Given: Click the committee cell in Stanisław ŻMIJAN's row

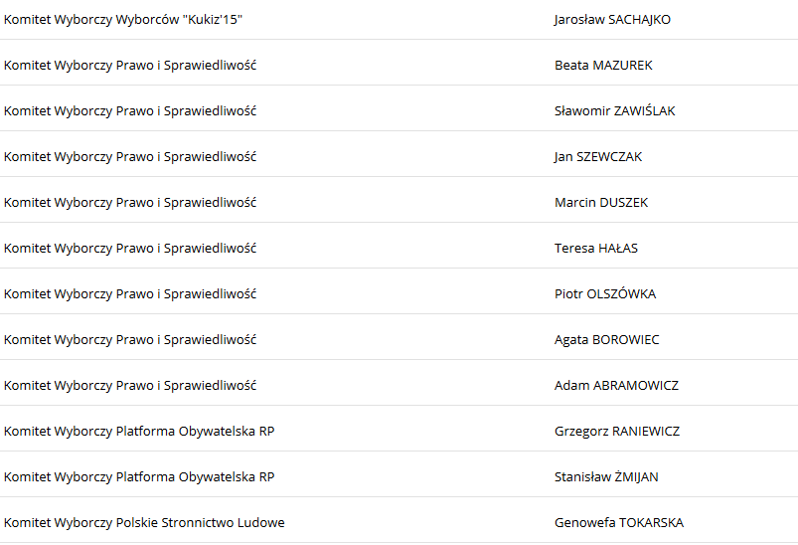Looking at the screenshot, I should pyautogui.click(x=139, y=477).
